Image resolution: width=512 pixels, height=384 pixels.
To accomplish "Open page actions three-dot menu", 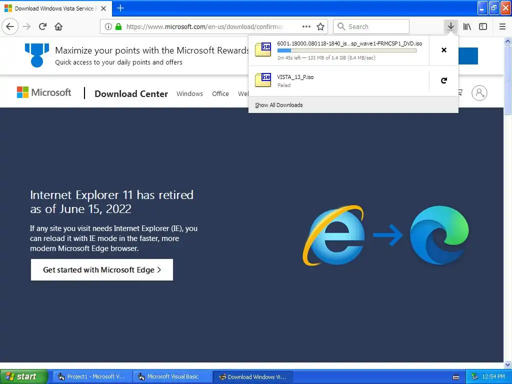I will pyautogui.click(x=306, y=26).
